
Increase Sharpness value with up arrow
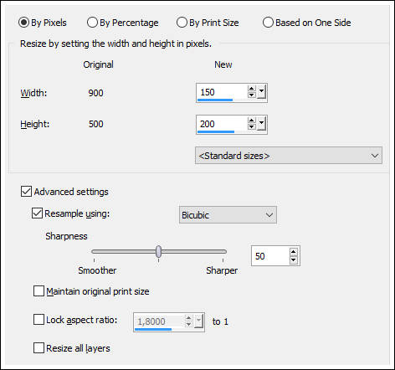coord(293,252)
